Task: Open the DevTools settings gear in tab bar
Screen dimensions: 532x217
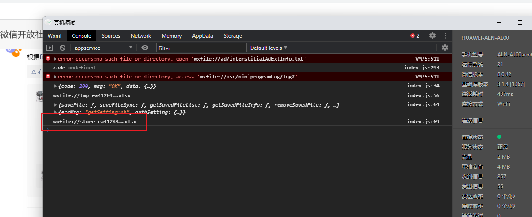Action: pyautogui.click(x=432, y=35)
